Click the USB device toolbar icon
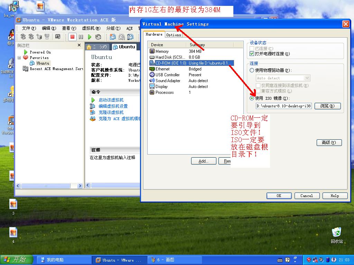 (x=47, y=37)
